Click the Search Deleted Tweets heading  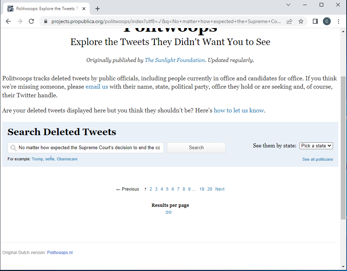pos(62,132)
